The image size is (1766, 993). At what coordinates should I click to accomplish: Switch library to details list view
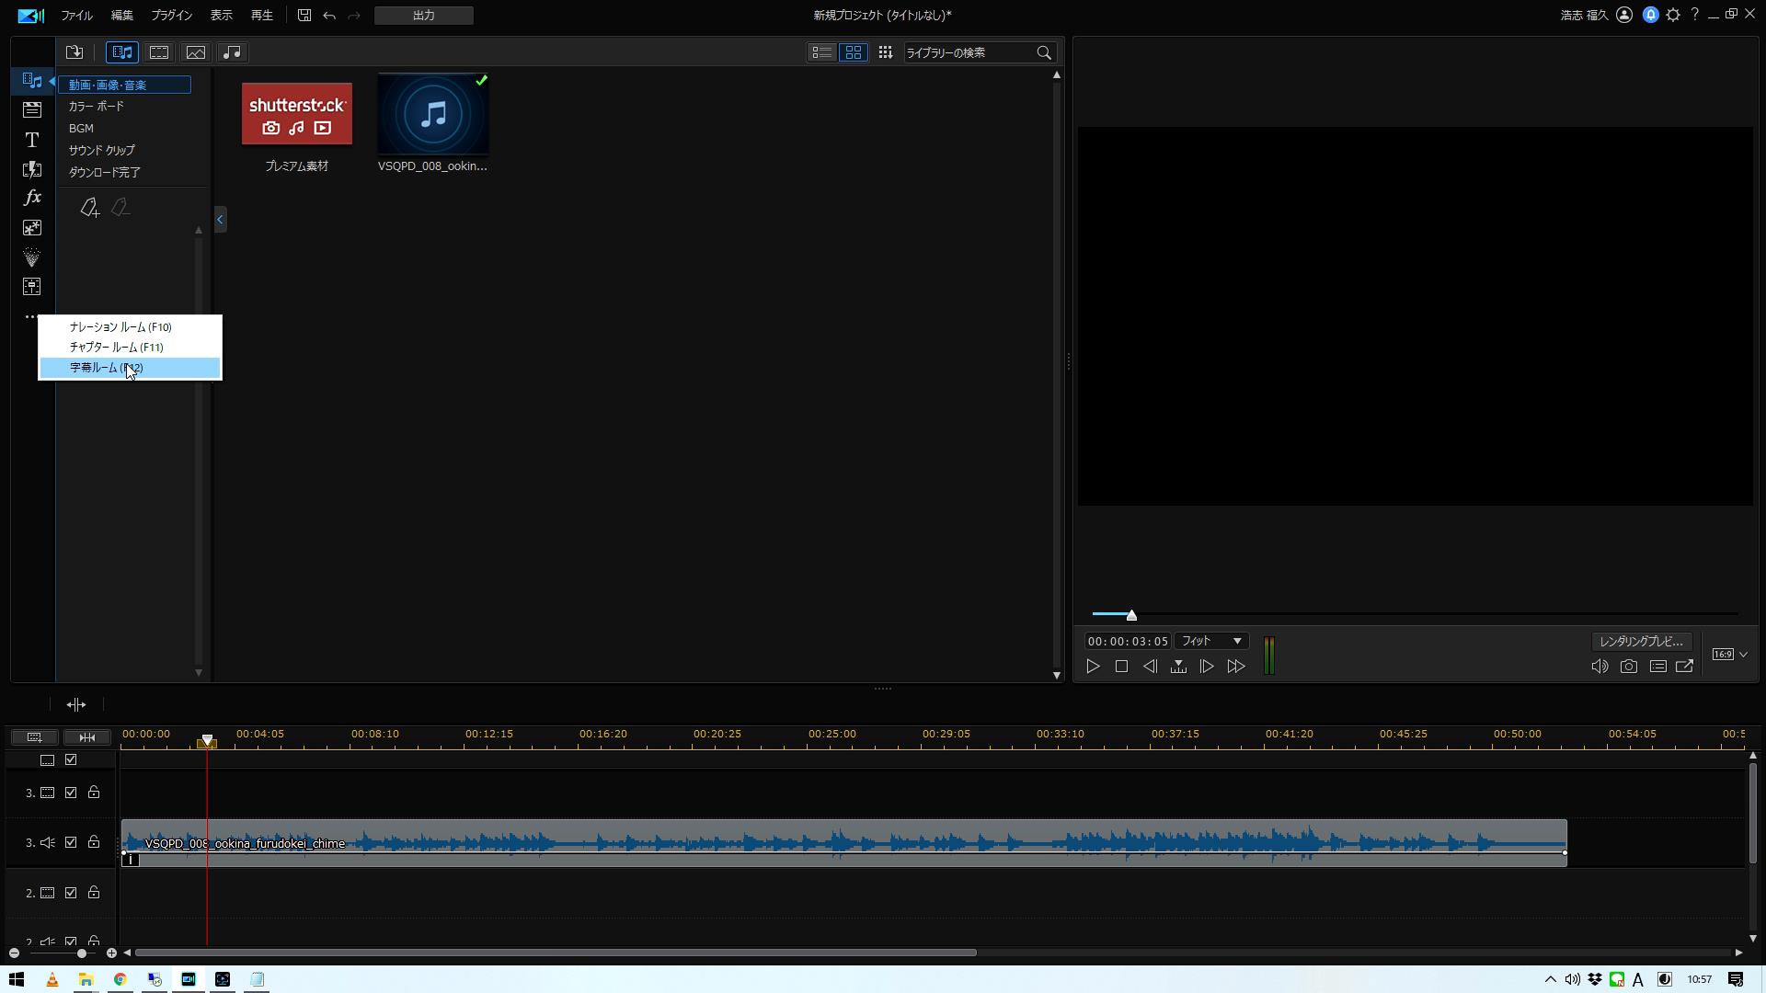pyautogui.click(x=821, y=52)
